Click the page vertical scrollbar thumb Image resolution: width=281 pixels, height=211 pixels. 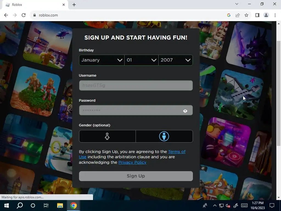click(x=279, y=93)
